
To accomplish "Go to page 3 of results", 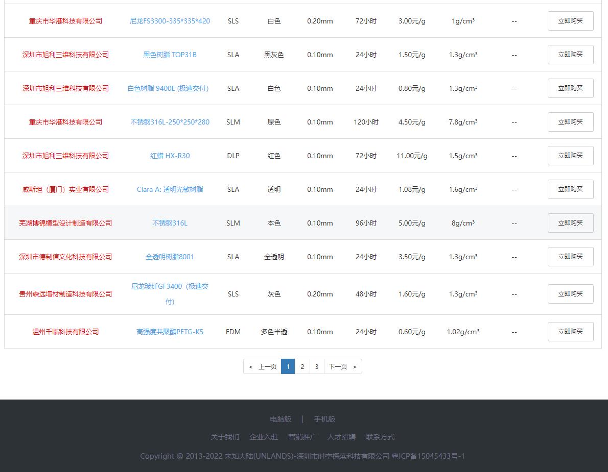I will [x=317, y=366].
